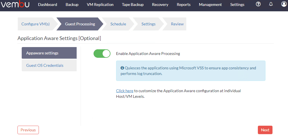288x135 pixels.
Task: Open the help question mark icon
Action: pyautogui.click(x=258, y=4)
